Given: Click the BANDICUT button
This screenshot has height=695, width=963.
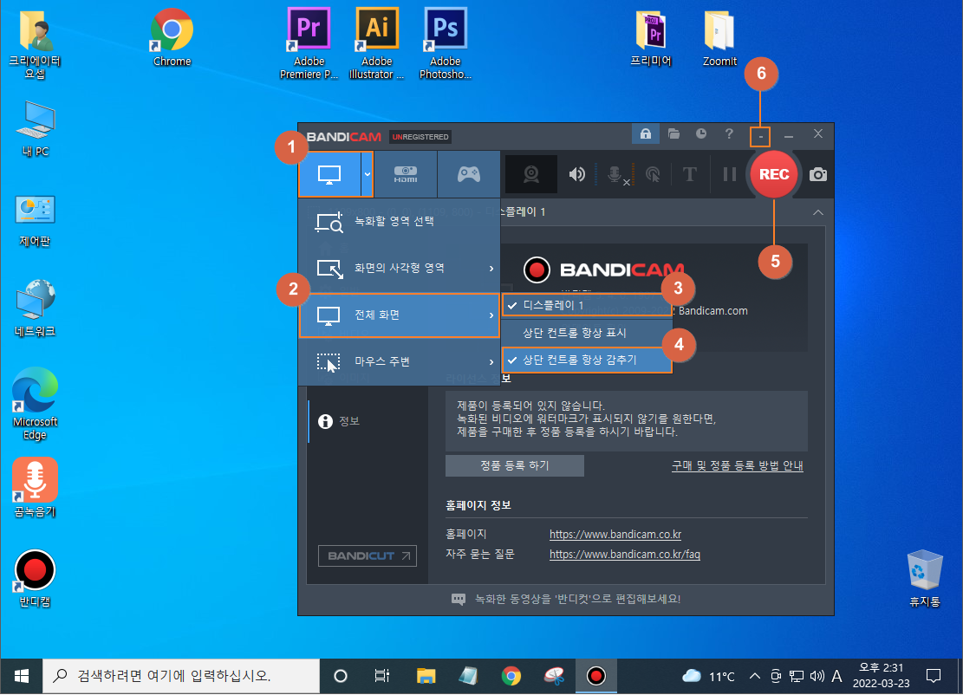Looking at the screenshot, I should (x=368, y=555).
